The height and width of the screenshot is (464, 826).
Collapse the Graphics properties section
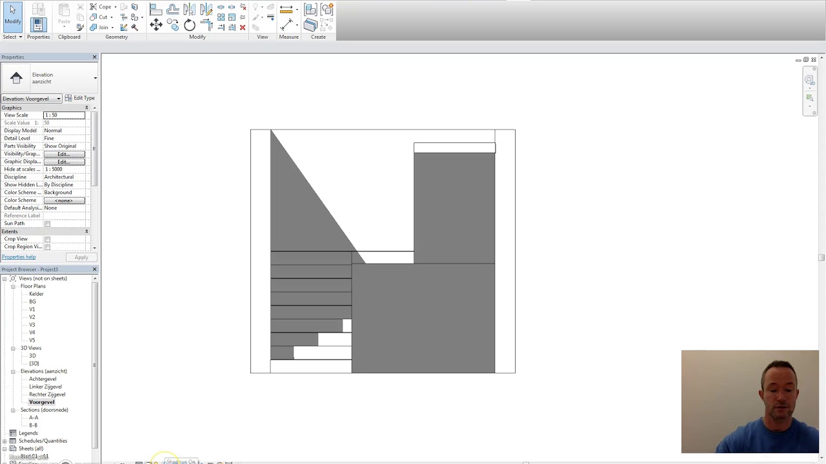click(x=86, y=108)
